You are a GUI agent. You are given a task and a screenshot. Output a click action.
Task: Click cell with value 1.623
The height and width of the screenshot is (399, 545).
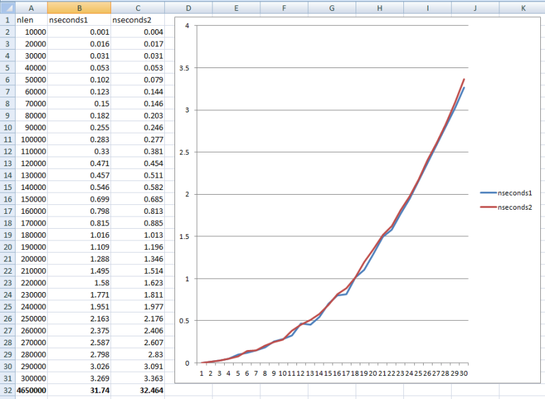(x=138, y=283)
